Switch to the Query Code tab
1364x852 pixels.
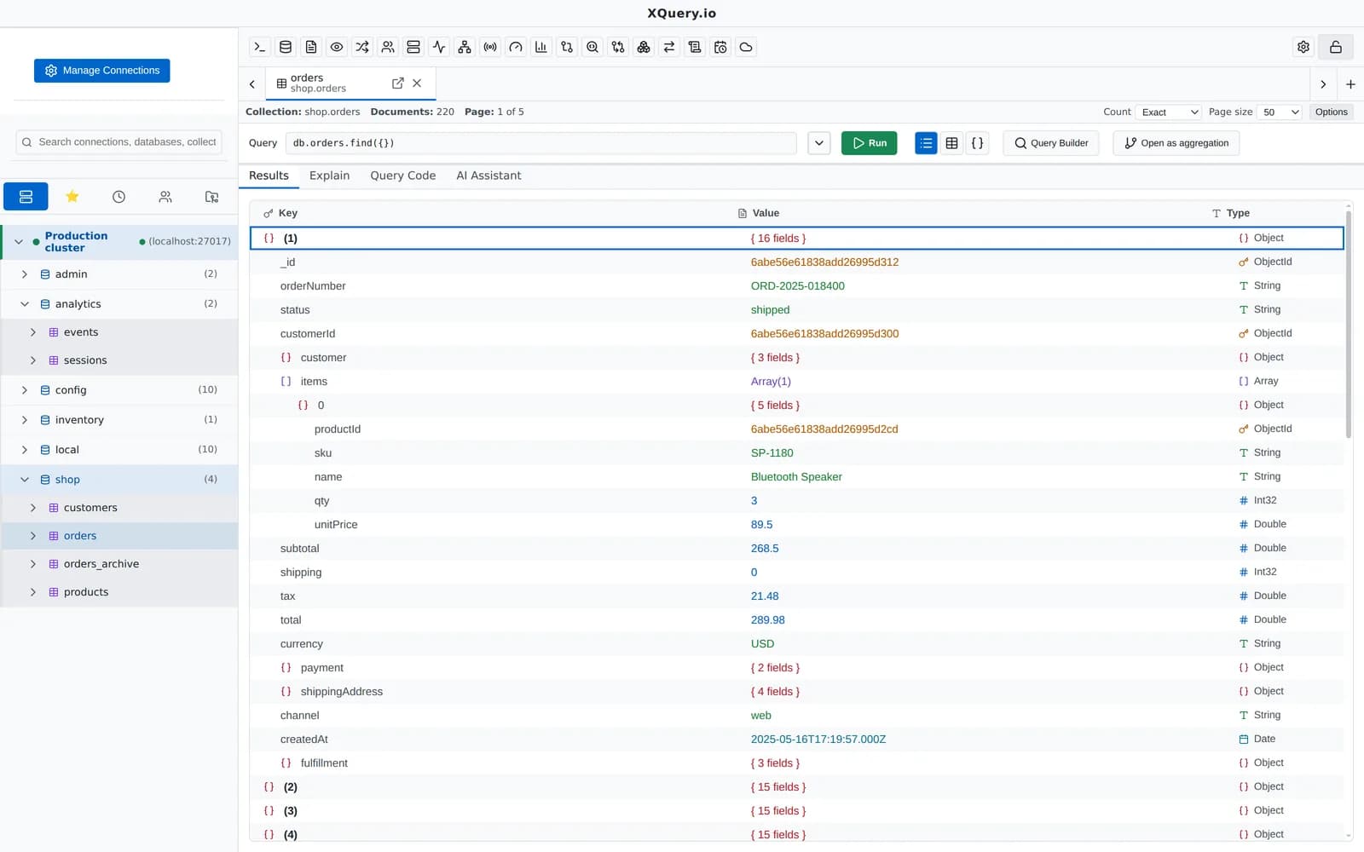pyautogui.click(x=403, y=176)
